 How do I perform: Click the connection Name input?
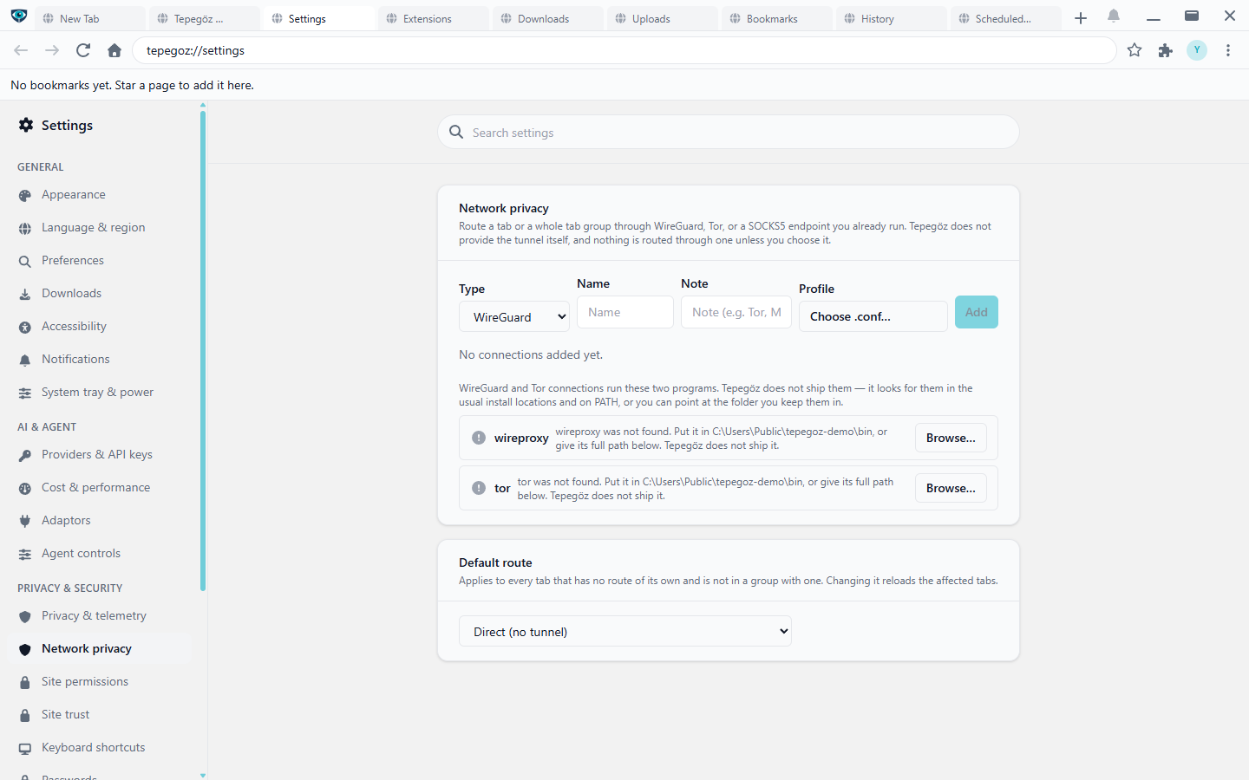[x=625, y=312]
